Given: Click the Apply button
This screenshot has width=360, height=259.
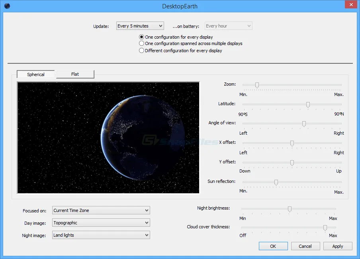Looking at the screenshot, I should click(x=338, y=246).
